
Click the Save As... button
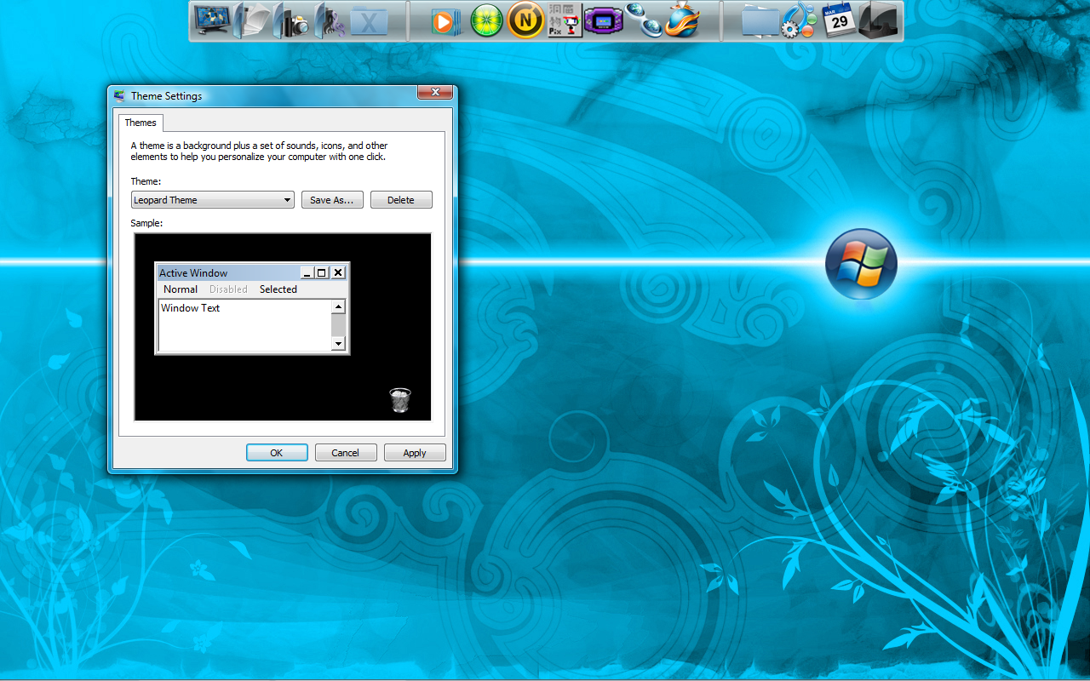[x=333, y=200]
